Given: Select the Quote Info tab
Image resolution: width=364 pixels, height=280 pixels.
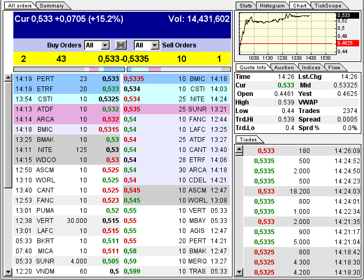Looking at the screenshot, I should [x=253, y=68].
